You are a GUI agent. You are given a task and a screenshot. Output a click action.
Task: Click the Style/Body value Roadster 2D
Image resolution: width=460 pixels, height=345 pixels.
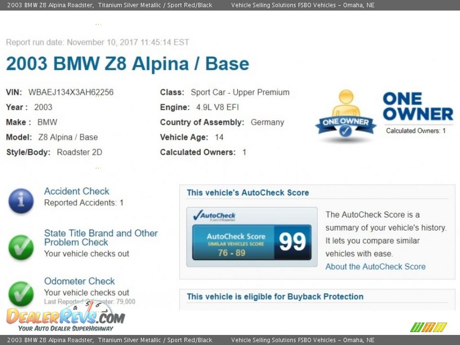point(80,152)
